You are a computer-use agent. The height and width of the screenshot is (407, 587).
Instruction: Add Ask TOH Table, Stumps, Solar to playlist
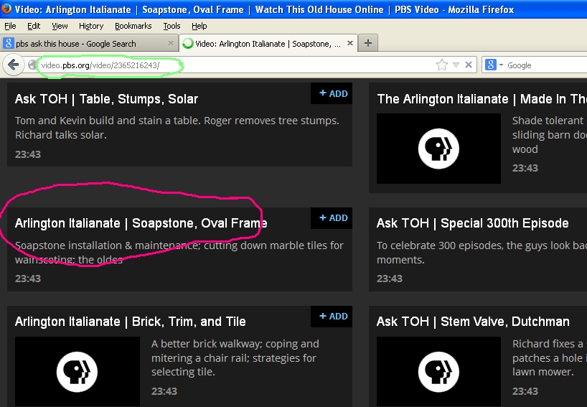pos(333,93)
